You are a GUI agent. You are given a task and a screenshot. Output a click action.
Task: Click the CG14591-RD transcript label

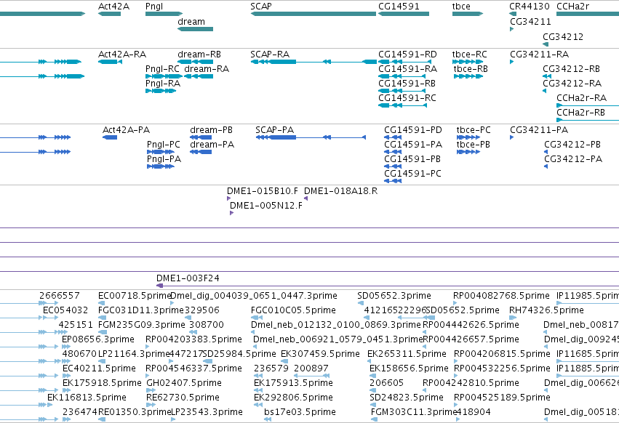point(407,54)
